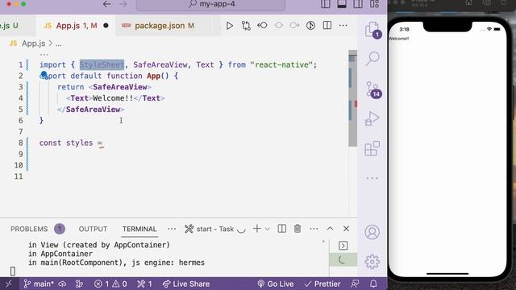Click Welcome!! text in the simulator
516x290 pixels.
tap(399, 39)
